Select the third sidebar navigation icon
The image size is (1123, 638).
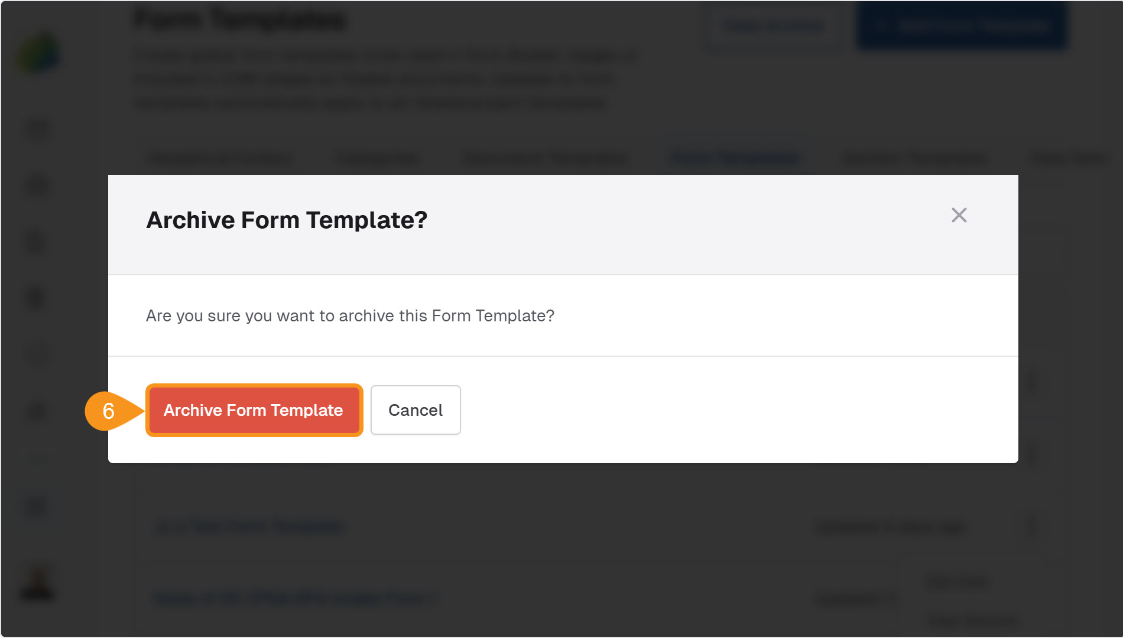(x=35, y=241)
